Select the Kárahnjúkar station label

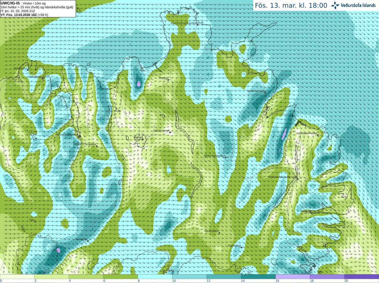point(212,231)
